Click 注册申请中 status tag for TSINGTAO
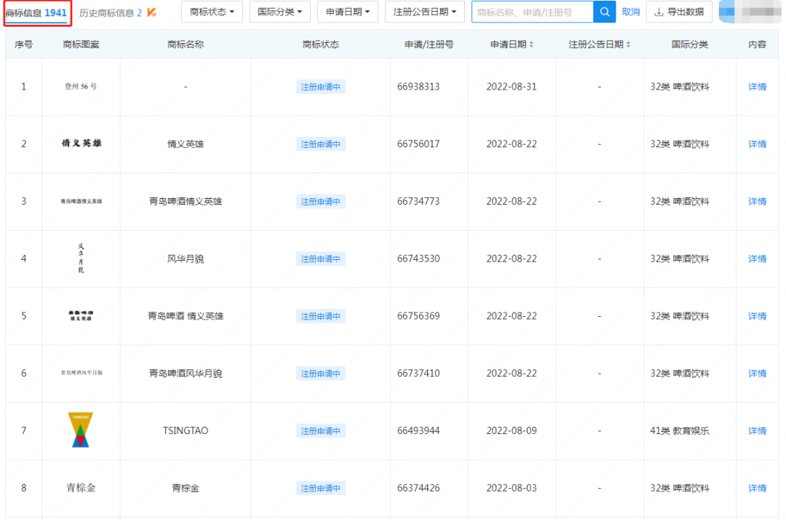Image resolution: width=786 pixels, height=520 pixels. click(320, 430)
